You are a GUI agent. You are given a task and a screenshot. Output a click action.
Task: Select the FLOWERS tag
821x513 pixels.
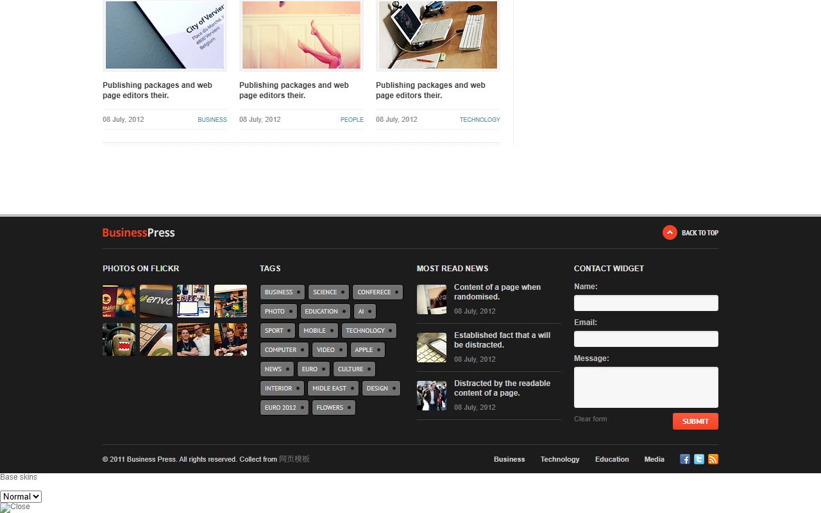(x=334, y=408)
